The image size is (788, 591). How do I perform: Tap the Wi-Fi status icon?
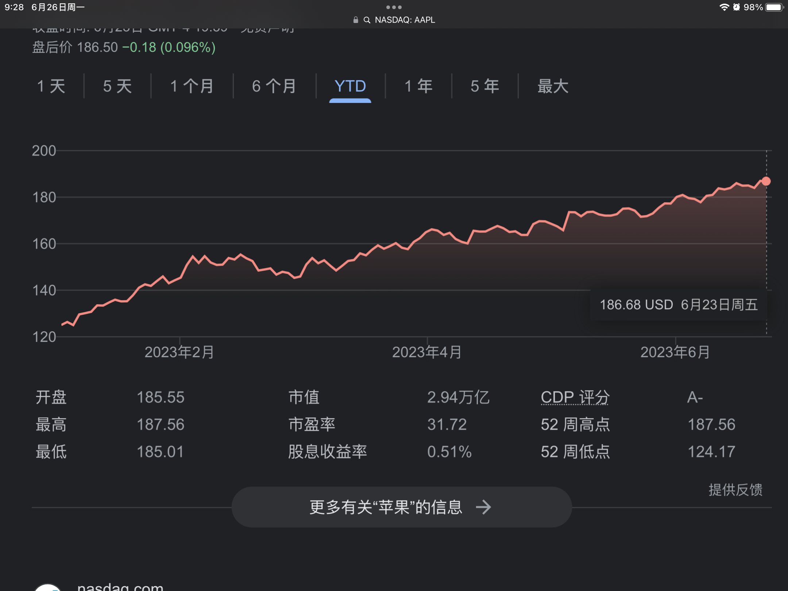pos(724,7)
